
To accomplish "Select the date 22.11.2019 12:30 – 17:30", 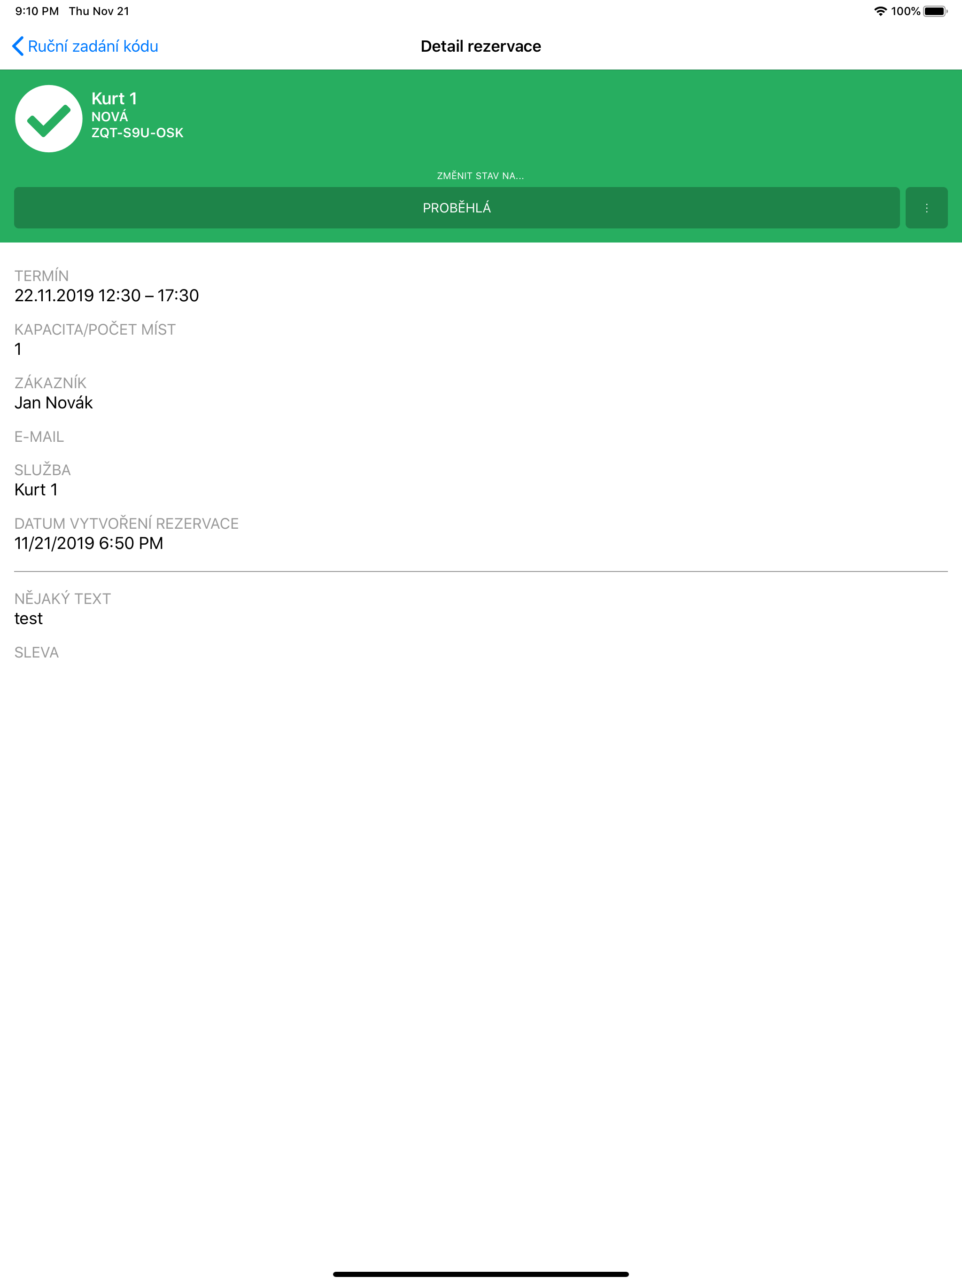I will [107, 296].
